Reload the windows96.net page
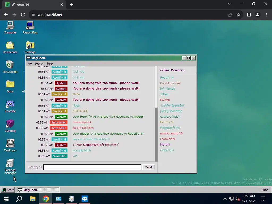 tap(23, 15)
